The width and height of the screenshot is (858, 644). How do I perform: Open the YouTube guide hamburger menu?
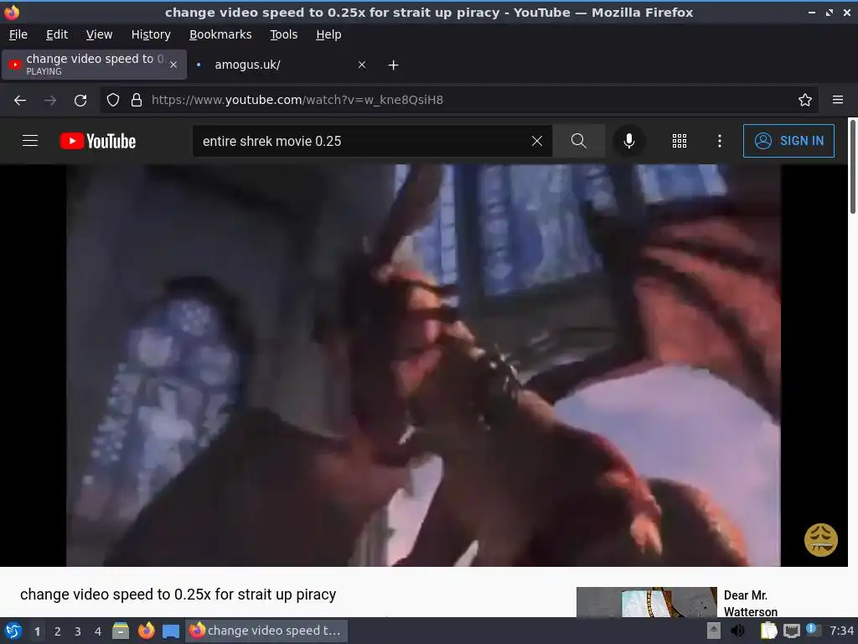pos(30,141)
